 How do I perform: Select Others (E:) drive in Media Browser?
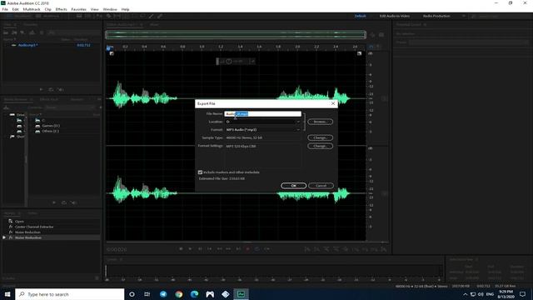click(x=50, y=132)
